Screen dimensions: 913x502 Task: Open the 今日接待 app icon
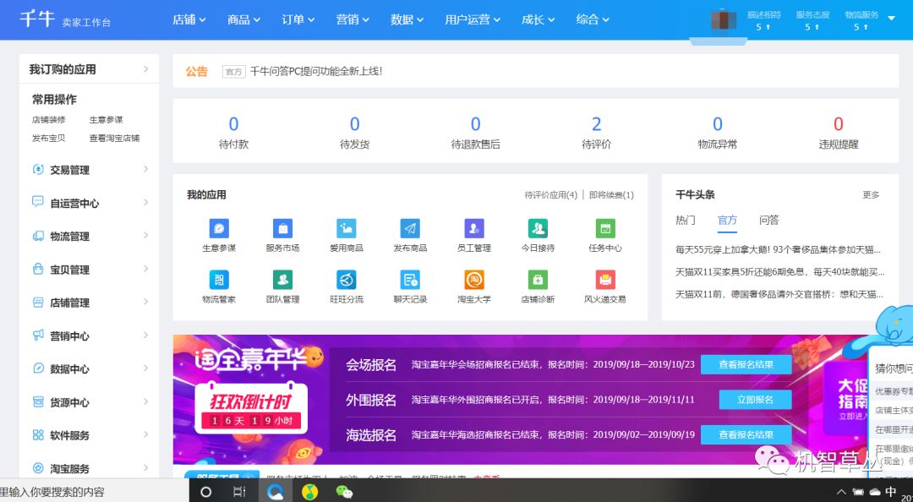pyautogui.click(x=538, y=229)
